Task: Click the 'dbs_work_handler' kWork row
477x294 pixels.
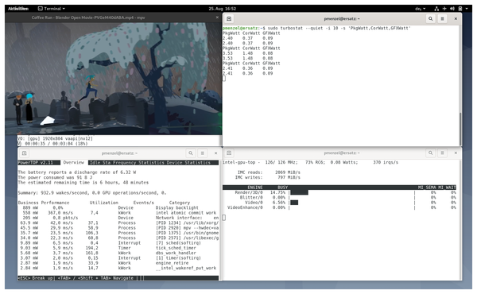Action: click(x=118, y=253)
